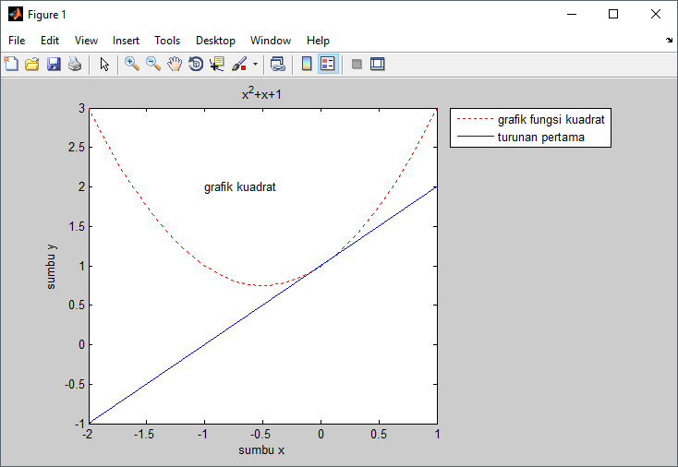Image resolution: width=678 pixels, height=467 pixels.
Task: Open a file using folder icon
Action: pyautogui.click(x=32, y=64)
